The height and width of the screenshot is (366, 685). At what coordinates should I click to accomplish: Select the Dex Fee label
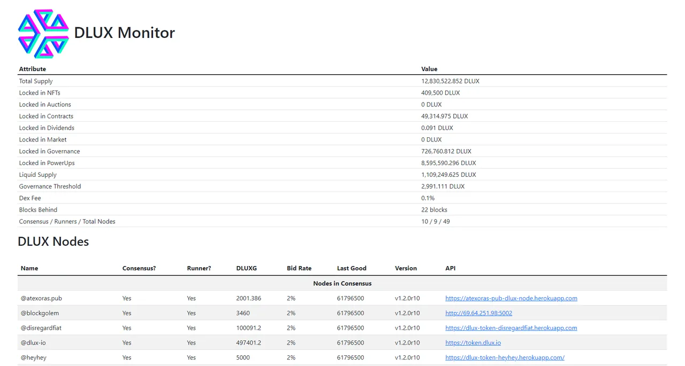[30, 199]
